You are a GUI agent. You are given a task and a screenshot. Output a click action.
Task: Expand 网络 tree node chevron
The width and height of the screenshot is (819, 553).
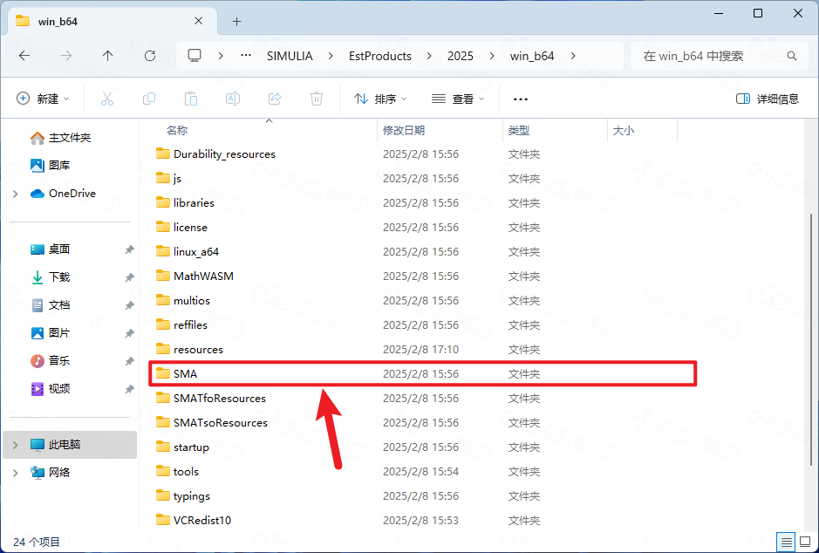tap(15, 473)
